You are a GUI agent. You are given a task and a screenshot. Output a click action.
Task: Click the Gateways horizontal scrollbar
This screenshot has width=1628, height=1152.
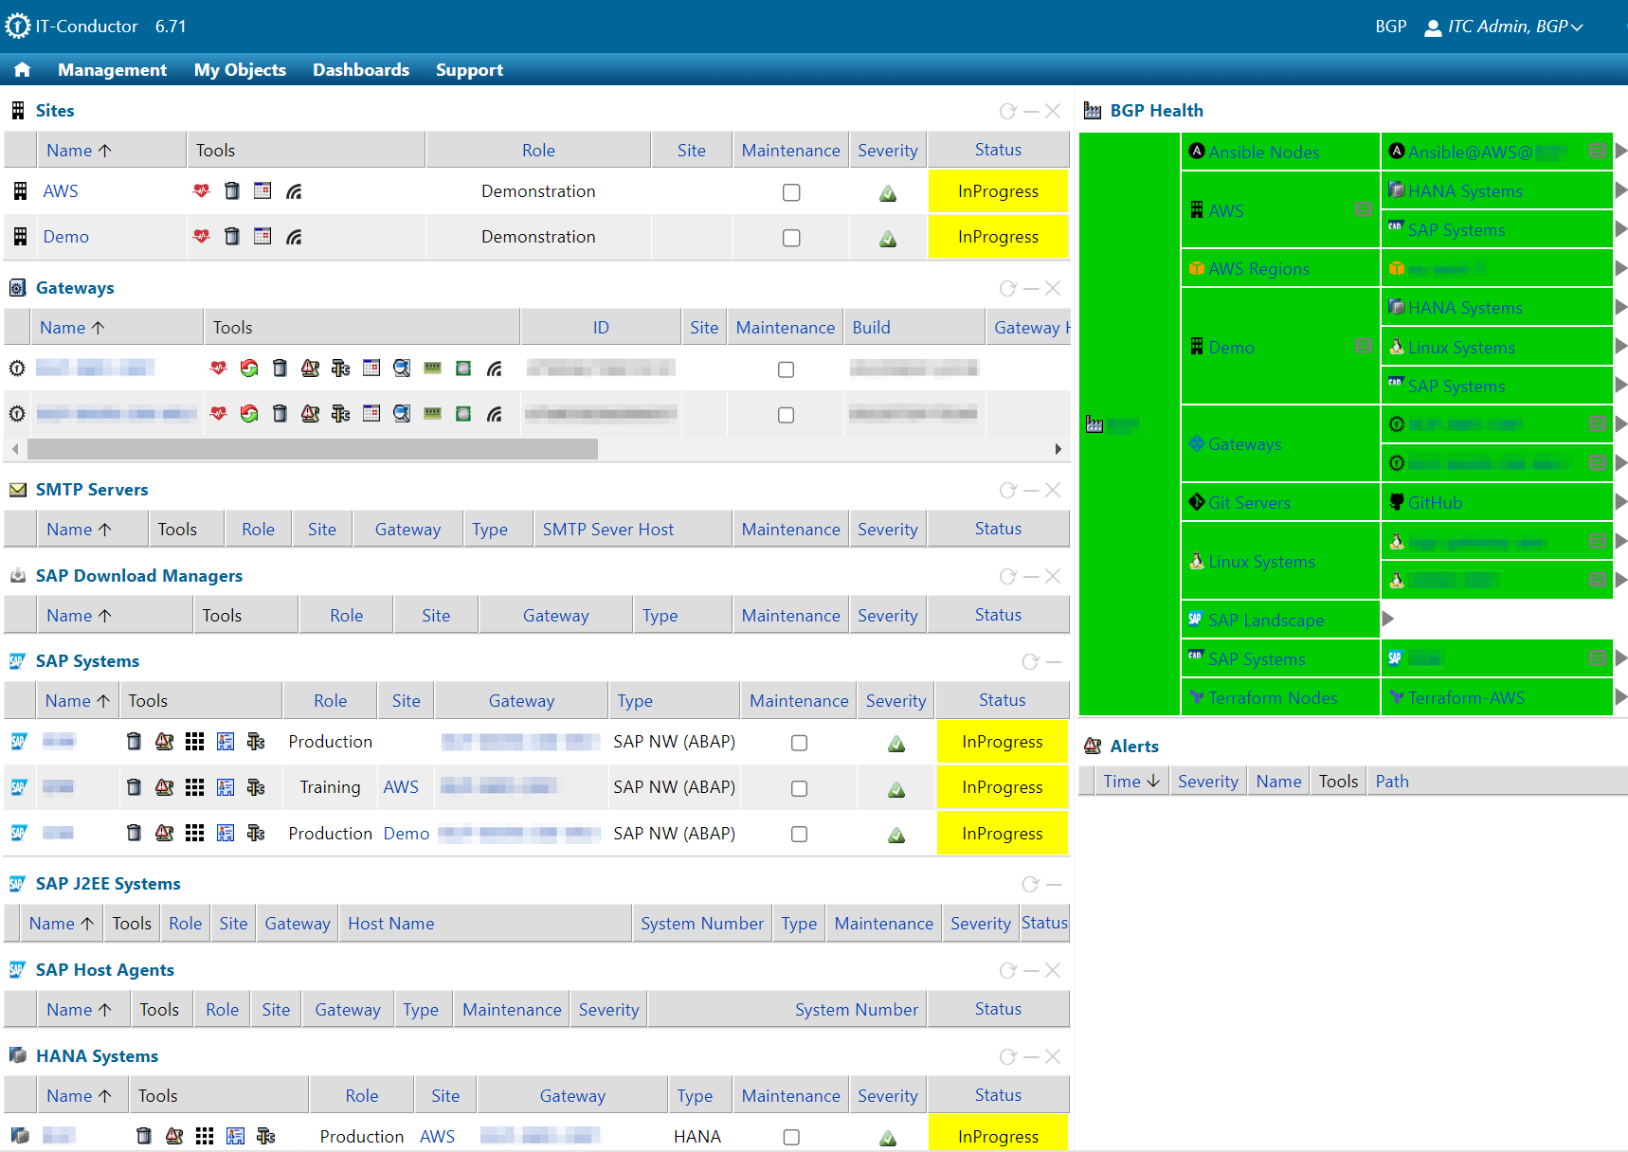tap(313, 449)
